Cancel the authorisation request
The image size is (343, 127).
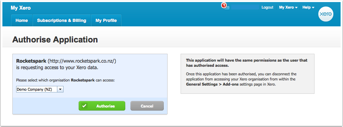147,106
